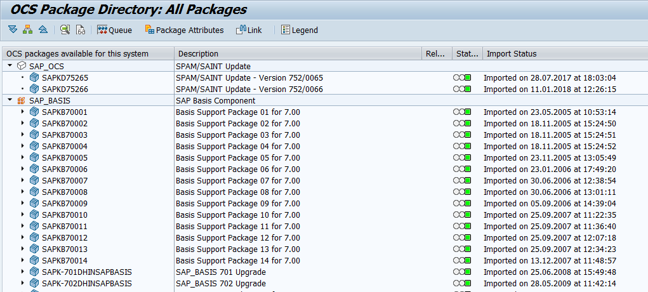Viewport: 648px width, 292px height.
Task: Click the package icon beside SAPKB70013
Action: [x=34, y=249]
